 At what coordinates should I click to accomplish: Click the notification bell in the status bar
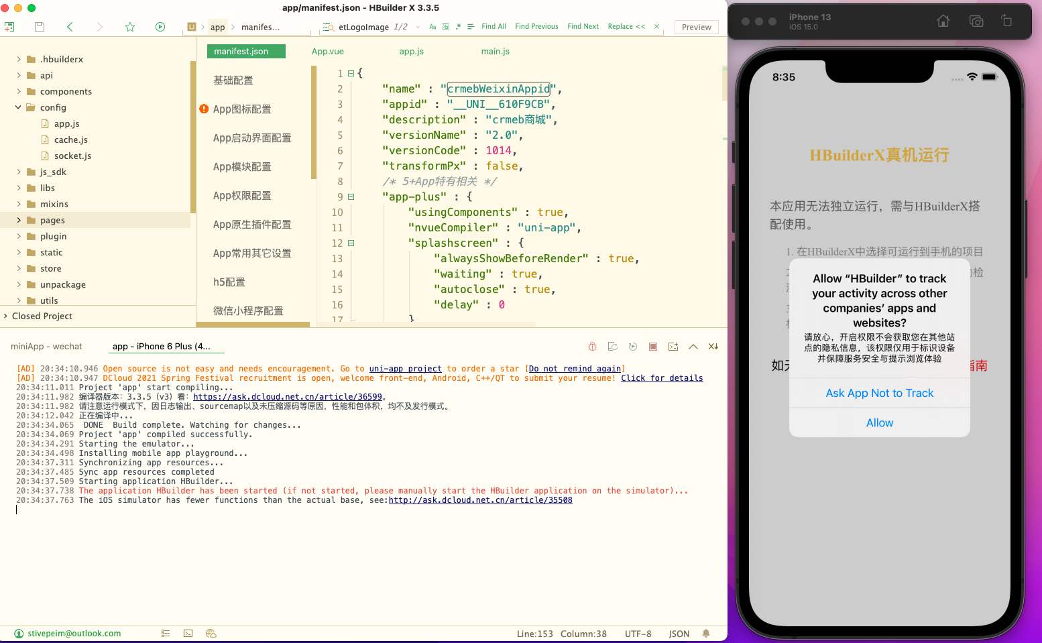[x=706, y=633]
